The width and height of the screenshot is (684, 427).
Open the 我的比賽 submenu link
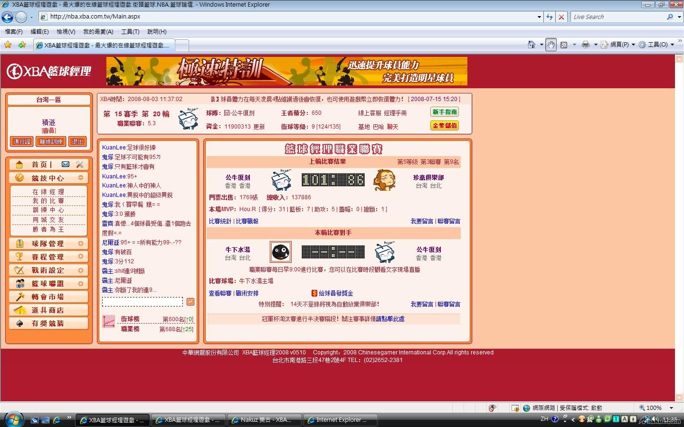click(x=48, y=201)
